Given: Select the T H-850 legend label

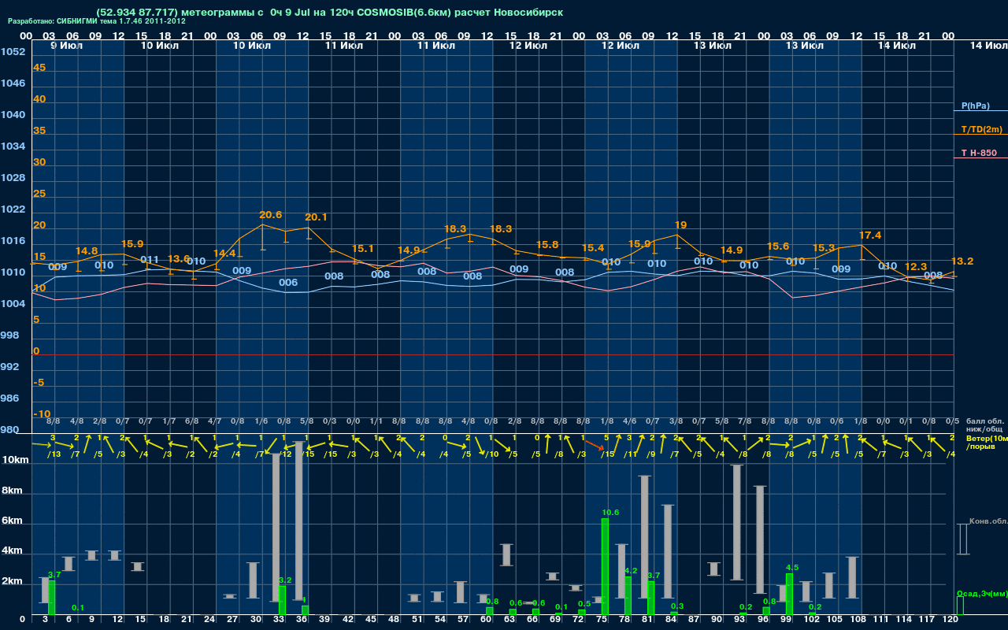Looking at the screenshot, I should 977,153.
